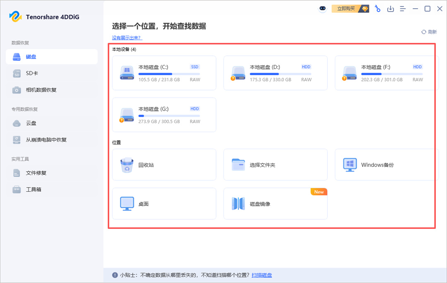
Task: Open the hamburger menu icon
Action: (x=403, y=9)
